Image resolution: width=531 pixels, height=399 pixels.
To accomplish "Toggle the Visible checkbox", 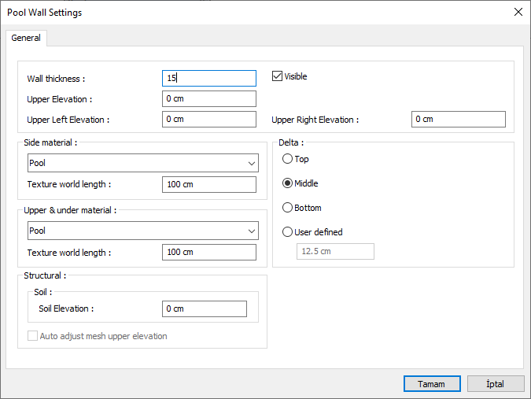I will [277, 76].
